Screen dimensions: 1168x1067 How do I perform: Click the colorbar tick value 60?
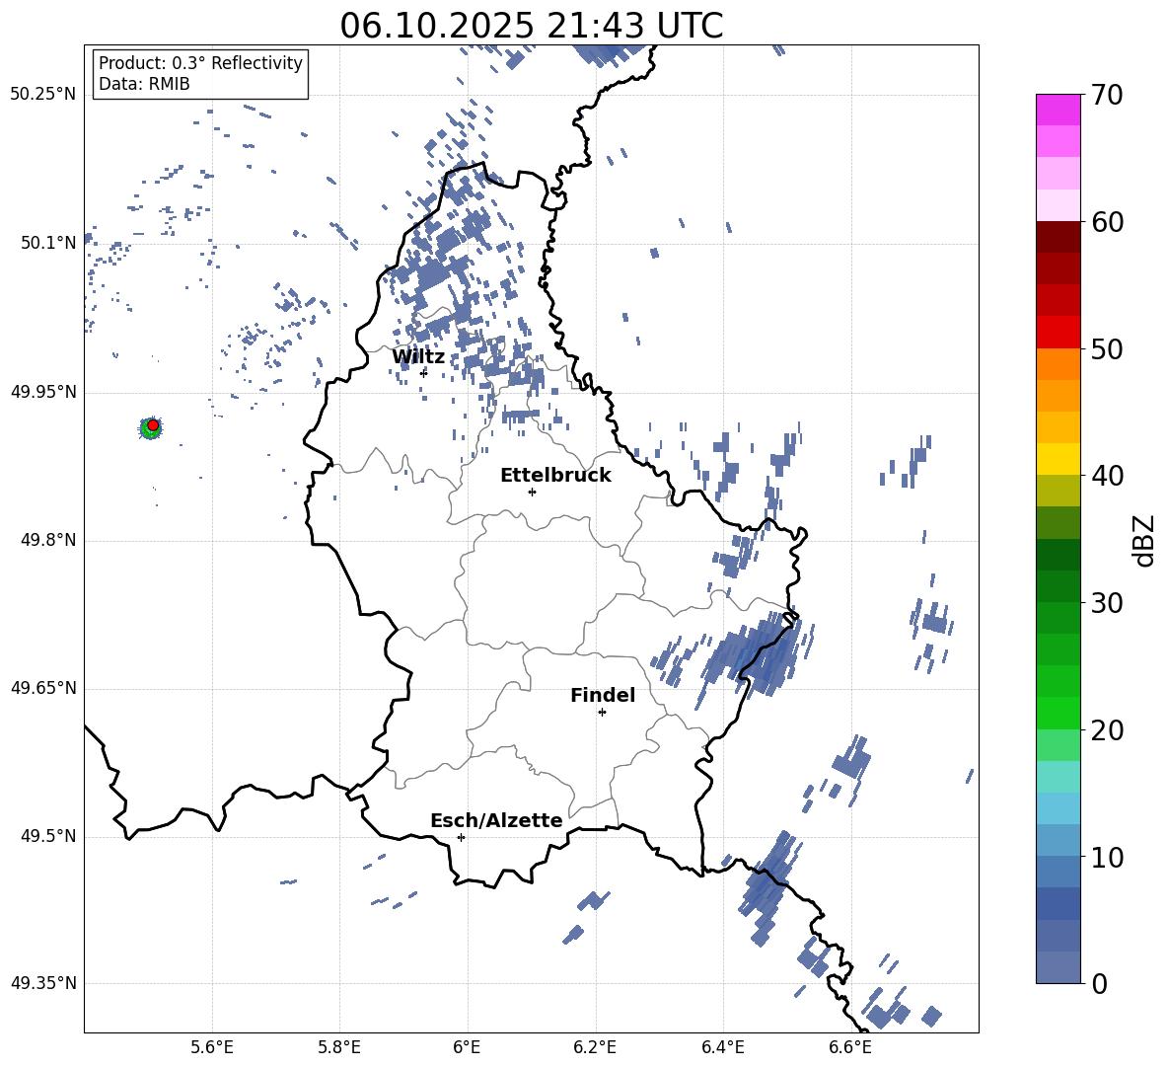[1107, 222]
